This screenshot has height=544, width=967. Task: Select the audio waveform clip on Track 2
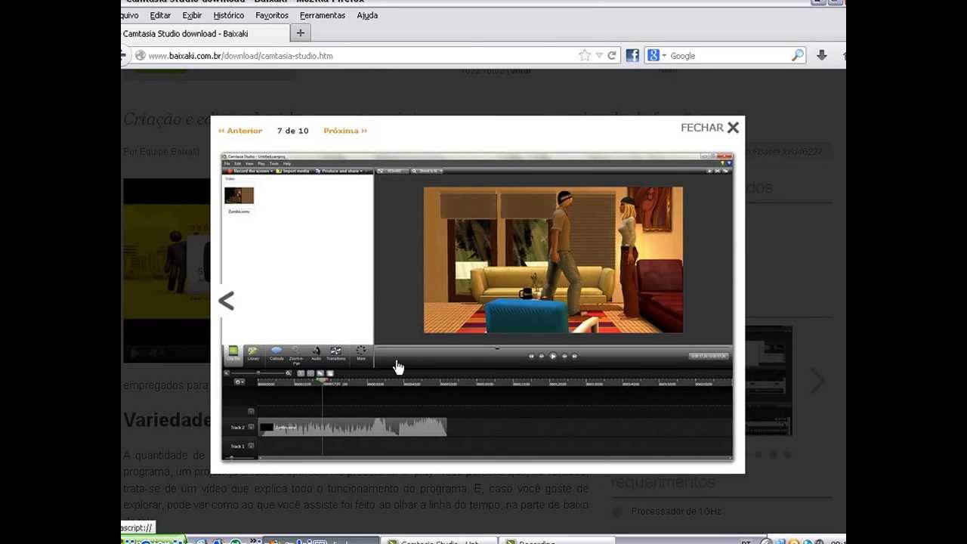(x=353, y=428)
